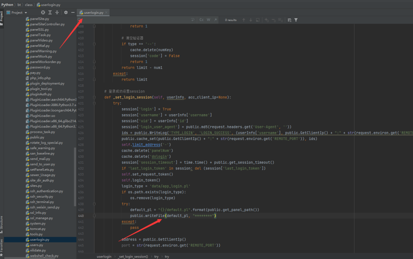Open search filter options funnel

(296, 20)
